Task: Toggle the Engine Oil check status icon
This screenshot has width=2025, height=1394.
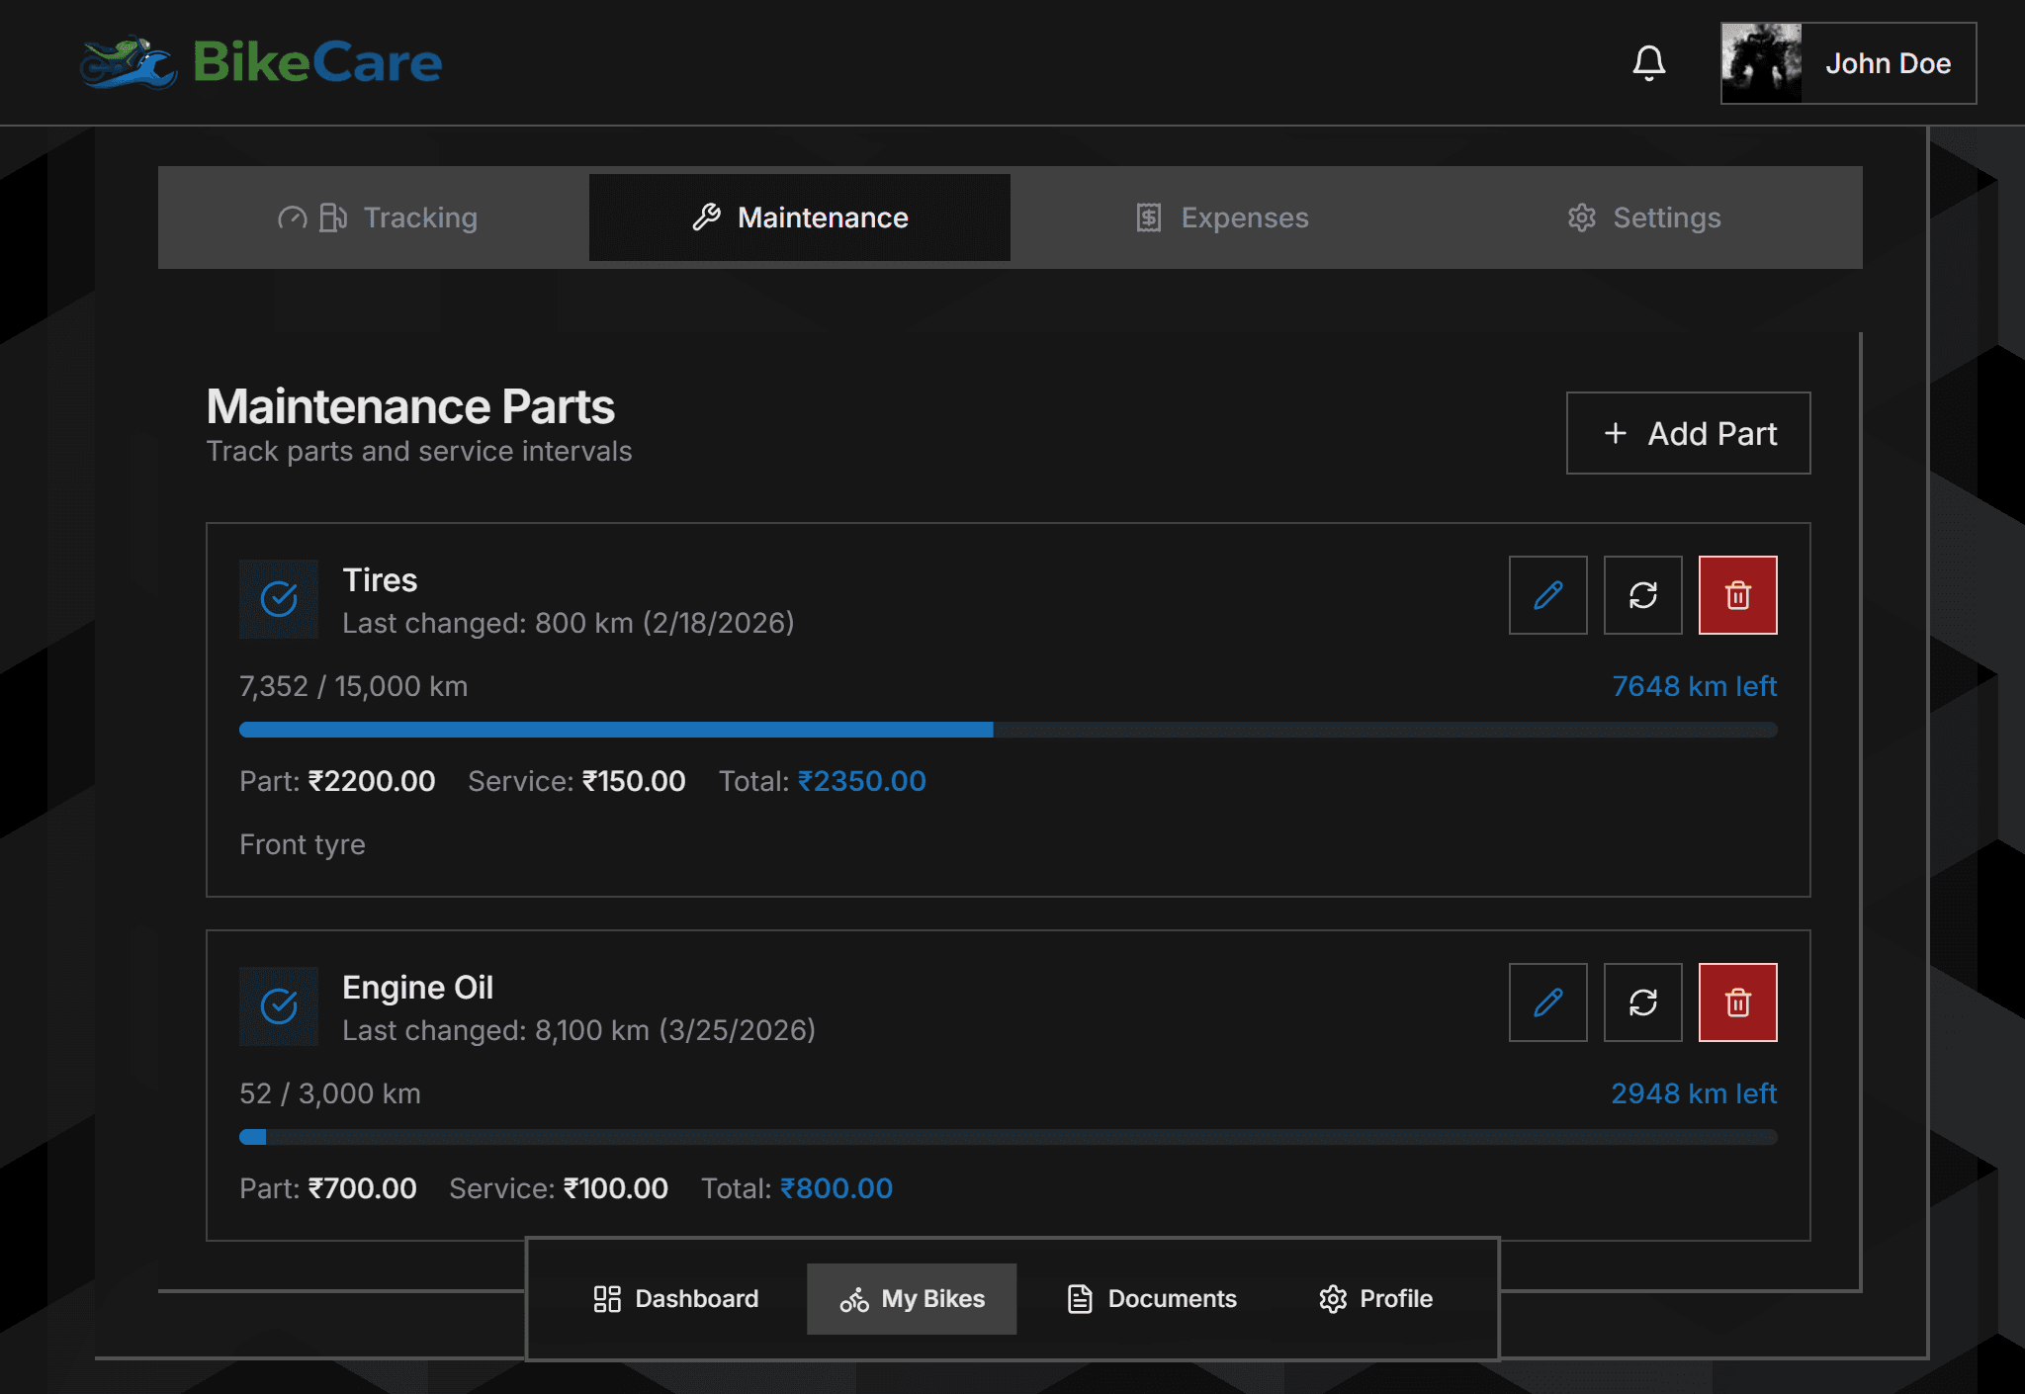Action: 279,1005
